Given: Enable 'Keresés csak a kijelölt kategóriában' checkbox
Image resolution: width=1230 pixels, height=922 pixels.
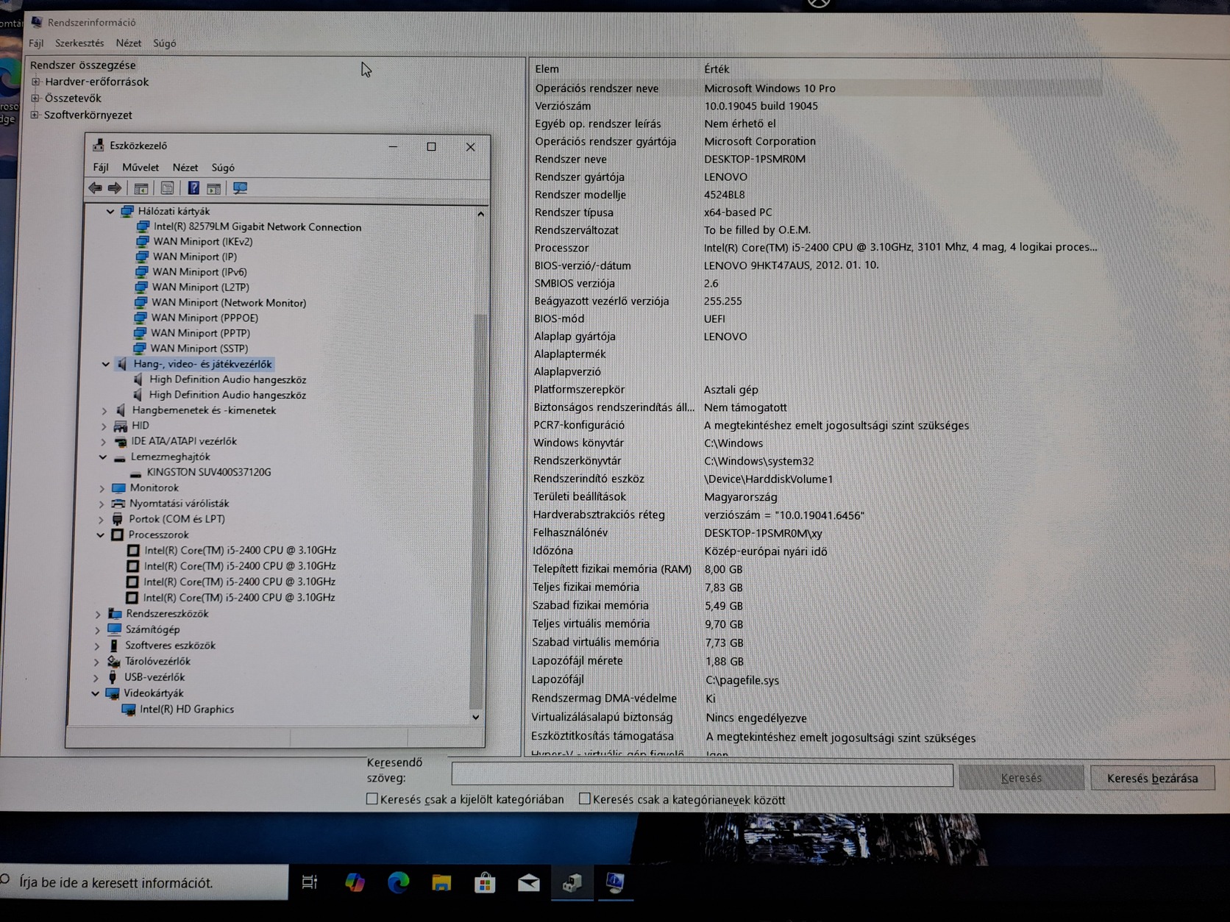Looking at the screenshot, I should pyautogui.click(x=372, y=799).
